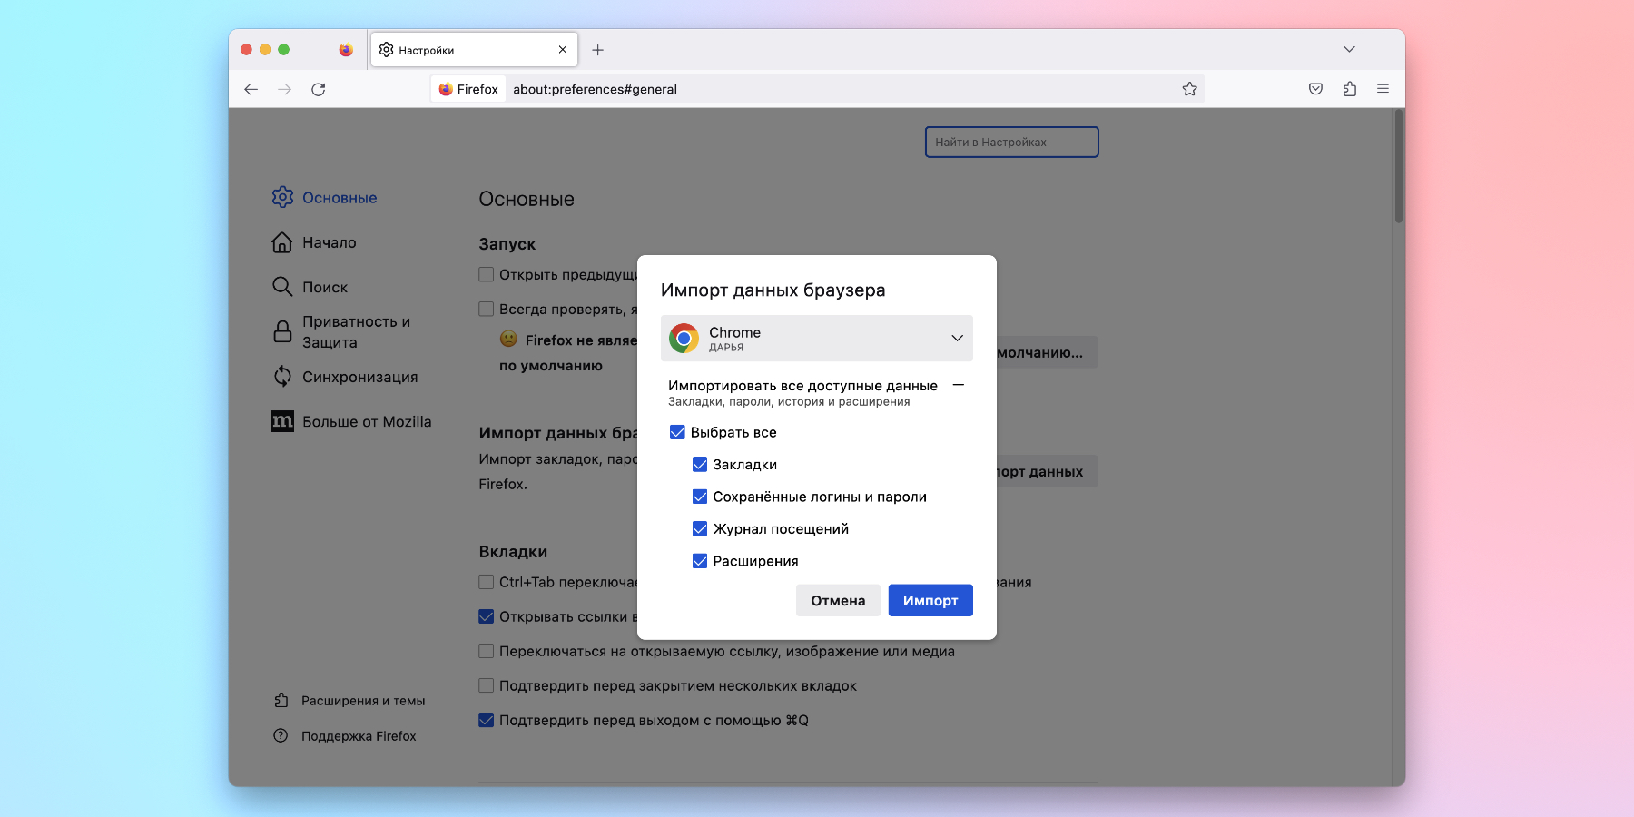Click the magnifier icon beside Поиск

click(x=282, y=287)
